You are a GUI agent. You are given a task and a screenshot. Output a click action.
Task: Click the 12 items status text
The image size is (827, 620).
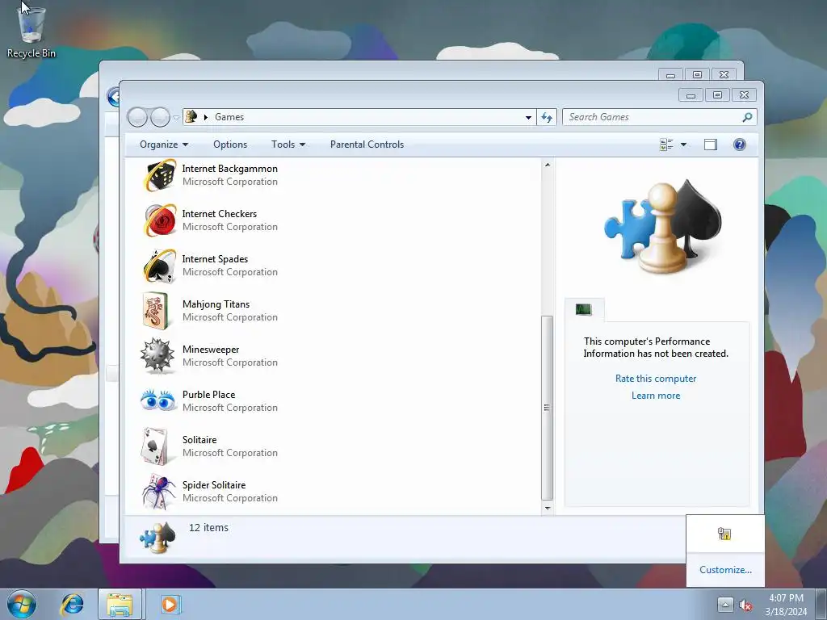(209, 528)
